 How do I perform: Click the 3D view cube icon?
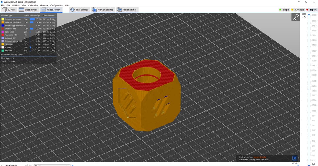click(x=4, y=10)
